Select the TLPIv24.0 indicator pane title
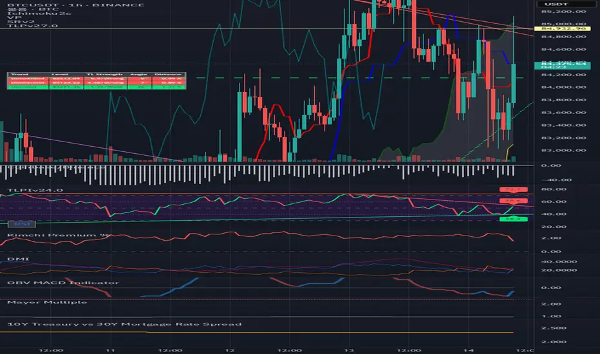The width and height of the screenshot is (600, 354). click(x=35, y=191)
